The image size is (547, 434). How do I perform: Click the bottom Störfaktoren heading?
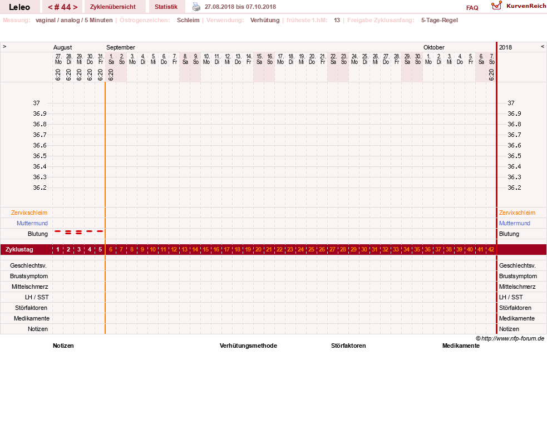[348, 346]
